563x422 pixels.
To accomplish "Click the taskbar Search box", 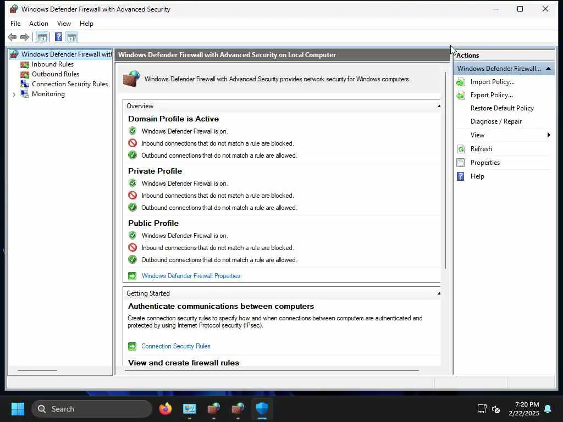I will [x=92, y=409].
